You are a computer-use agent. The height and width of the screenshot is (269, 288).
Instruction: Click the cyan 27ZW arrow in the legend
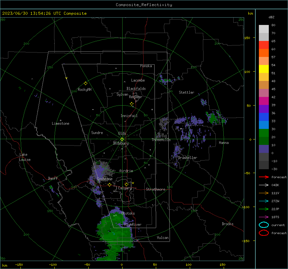pyautogui.click(x=264, y=201)
